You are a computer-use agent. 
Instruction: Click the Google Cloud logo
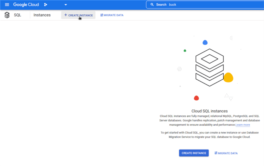point(26,4)
